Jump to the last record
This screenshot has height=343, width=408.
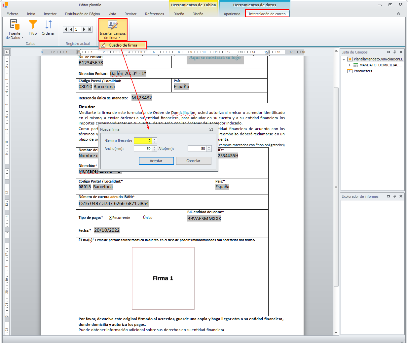90,29
